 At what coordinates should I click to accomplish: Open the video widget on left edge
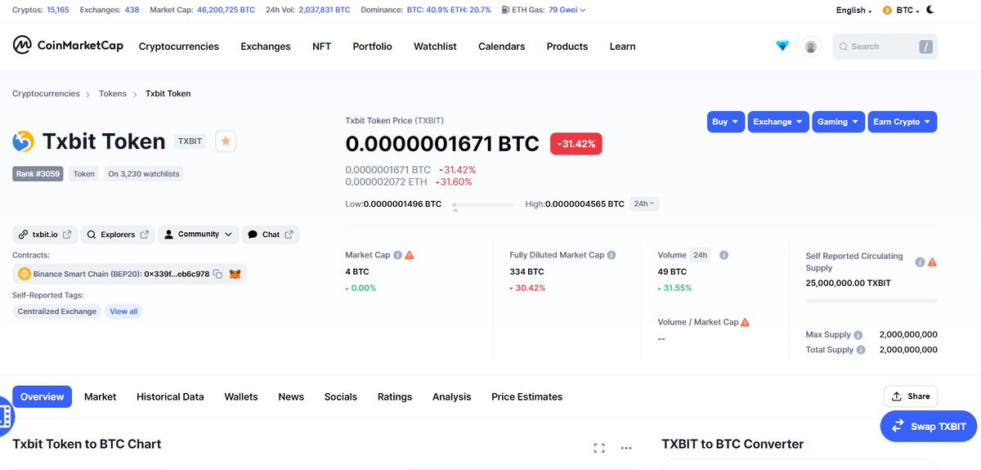click(5, 417)
